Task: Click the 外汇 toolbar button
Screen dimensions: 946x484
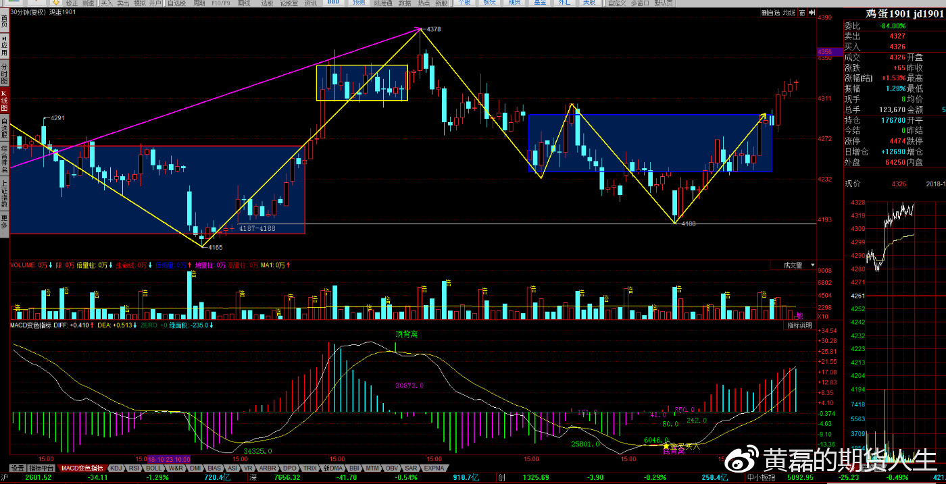Action: coord(565,3)
